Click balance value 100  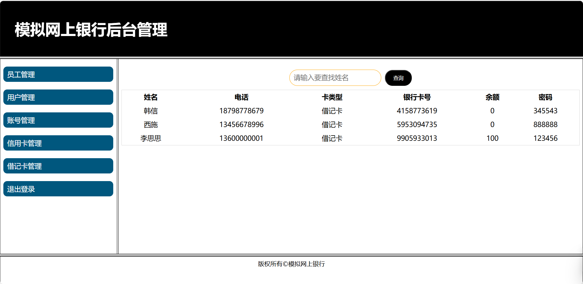point(492,138)
